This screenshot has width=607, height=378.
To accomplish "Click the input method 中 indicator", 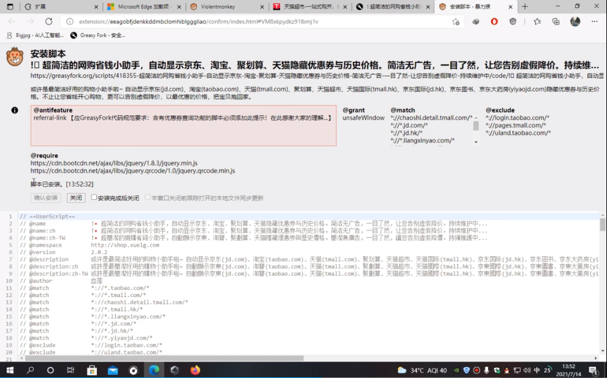I will coord(536,371).
